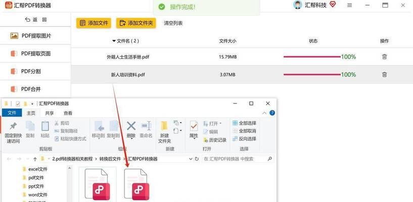Switch to the 查看 ribbon tab
The image size is (413, 202).
68,113
